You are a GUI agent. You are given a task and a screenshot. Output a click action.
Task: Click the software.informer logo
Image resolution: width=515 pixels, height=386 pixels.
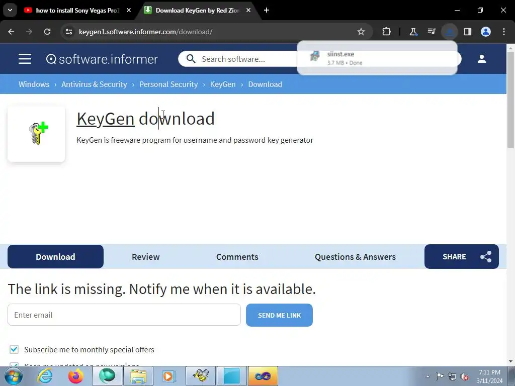click(x=102, y=59)
